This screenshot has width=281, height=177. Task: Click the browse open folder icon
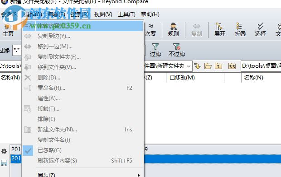[x=208, y=66]
